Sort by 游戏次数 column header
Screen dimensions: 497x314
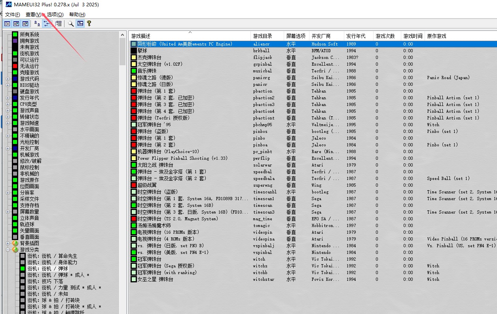coord(387,36)
